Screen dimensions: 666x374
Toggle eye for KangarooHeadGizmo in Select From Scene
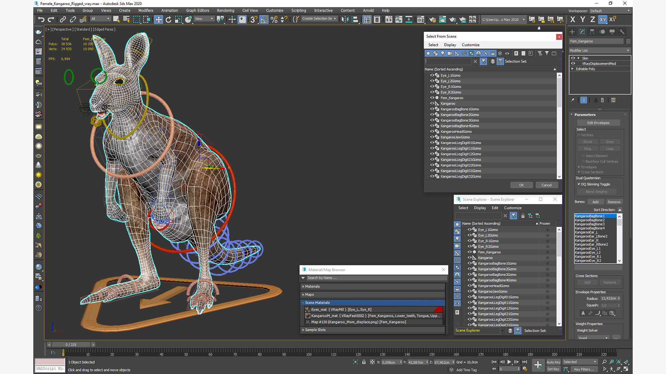[432, 131]
